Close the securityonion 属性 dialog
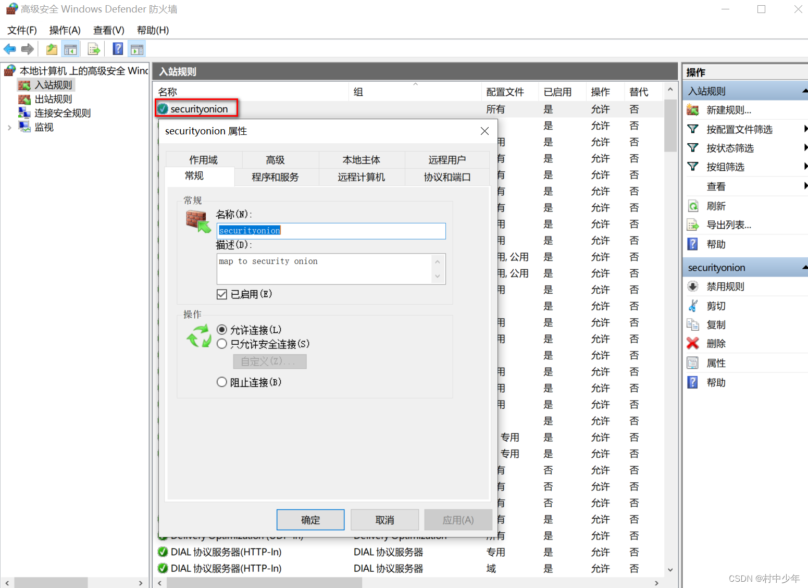 [484, 131]
